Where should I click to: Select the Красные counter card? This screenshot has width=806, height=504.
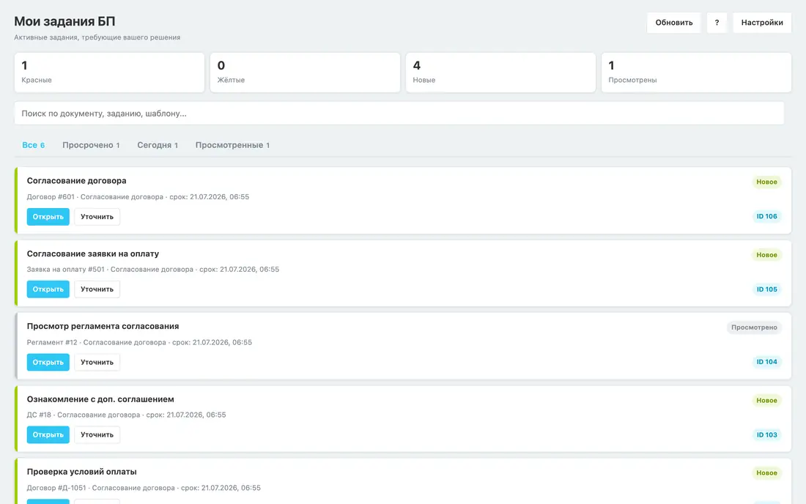(109, 73)
